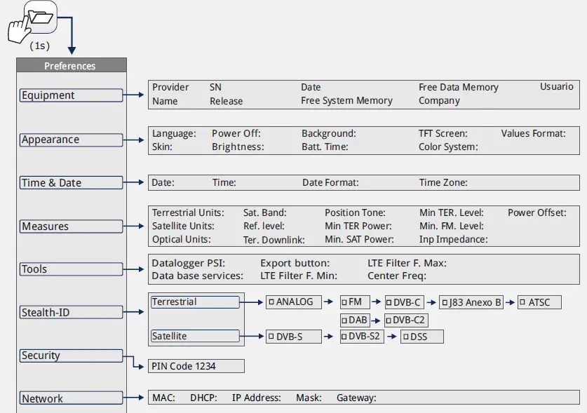The image size is (587, 413).
Task: Select the Ref. level: setting
Action: [x=264, y=226]
